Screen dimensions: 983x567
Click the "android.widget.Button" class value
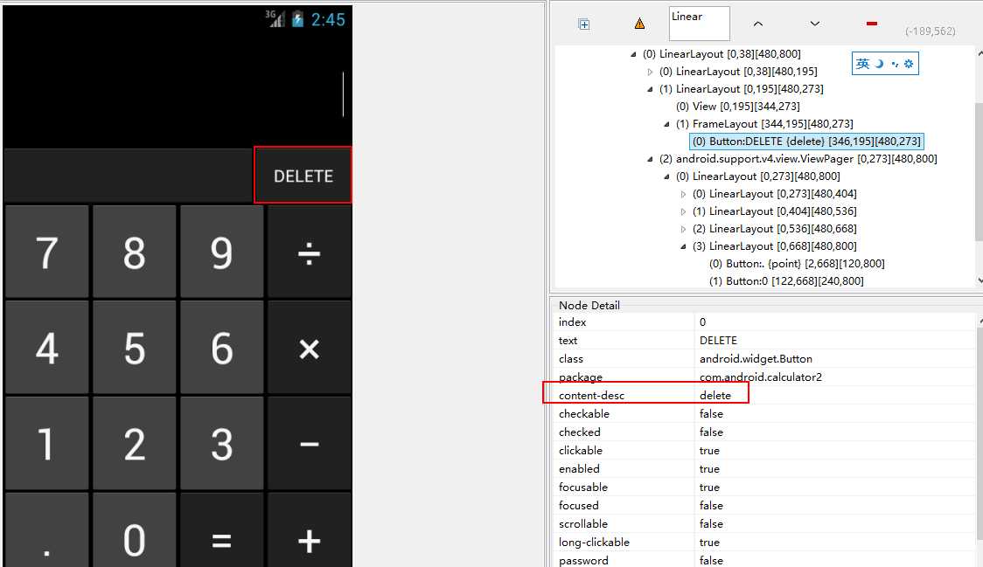(756, 359)
